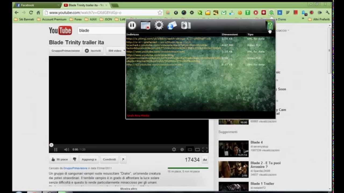Click the Gmail extension icon in toolbar
This screenshot has width=344, height=193.
(224, 13)
